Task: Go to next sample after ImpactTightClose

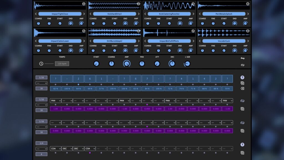Action: [84, 14]
